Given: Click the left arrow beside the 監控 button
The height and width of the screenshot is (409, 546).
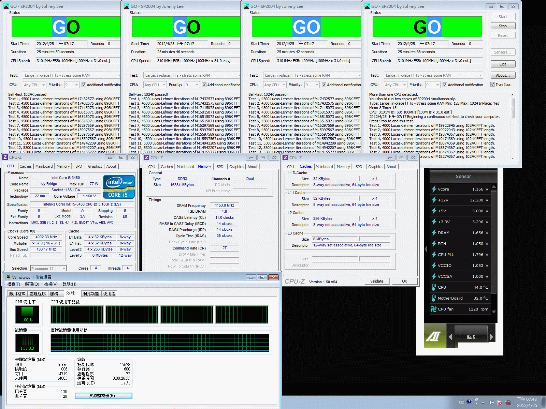Looking at the screenshot, I should pos(450,337).
